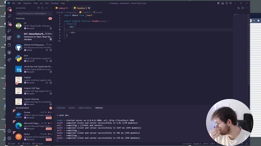The image size is (261, 146).
Task: Switch to the PROBLEMS panel tab
Action: pyautogui.click(x=61, y=108)
